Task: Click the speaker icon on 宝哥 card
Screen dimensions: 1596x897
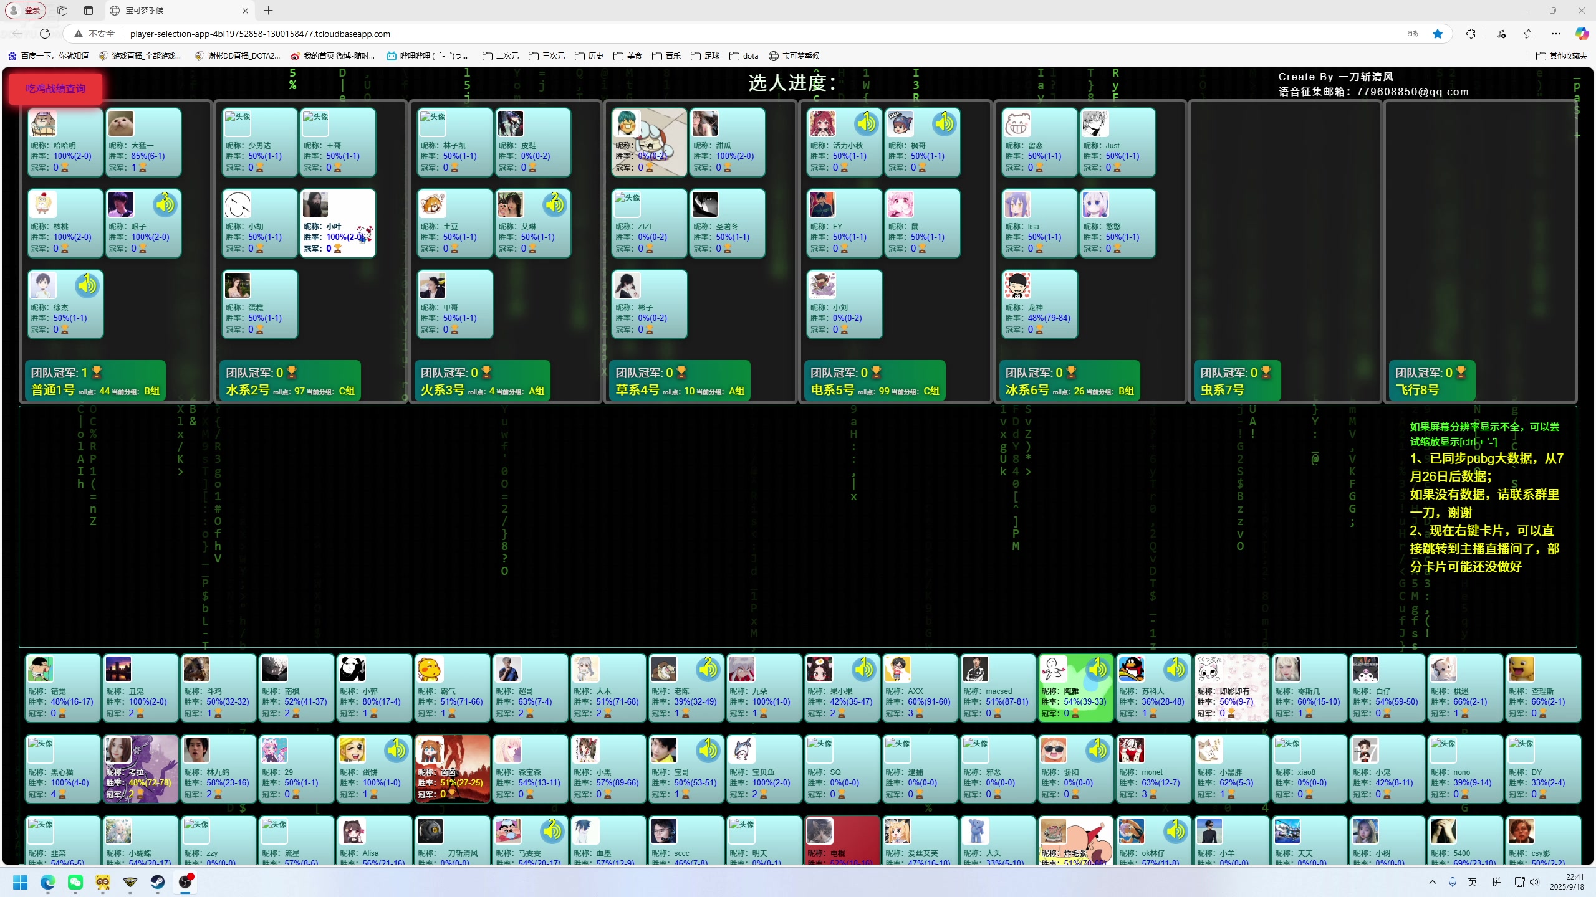Action: [708, 750]
